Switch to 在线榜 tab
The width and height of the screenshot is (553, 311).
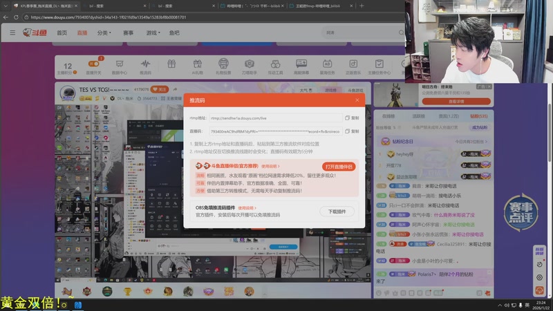point(388,116)
